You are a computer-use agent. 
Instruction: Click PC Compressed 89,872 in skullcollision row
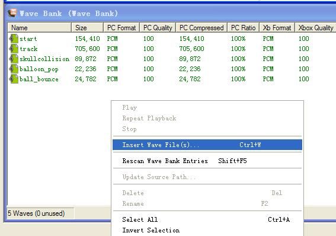click(190, 59)
